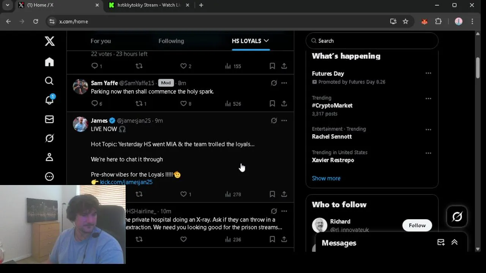Open Notifications bell icon in sidebar

coord(49,100)
